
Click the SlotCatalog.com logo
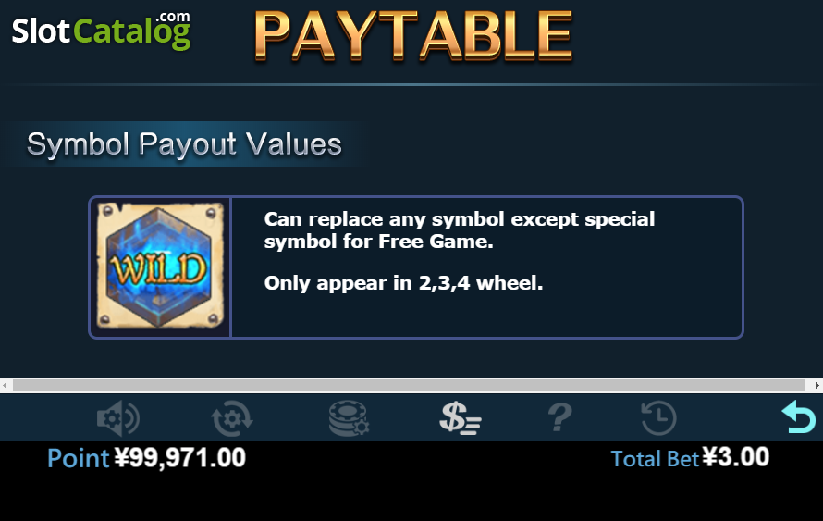[x=101, y=31]
